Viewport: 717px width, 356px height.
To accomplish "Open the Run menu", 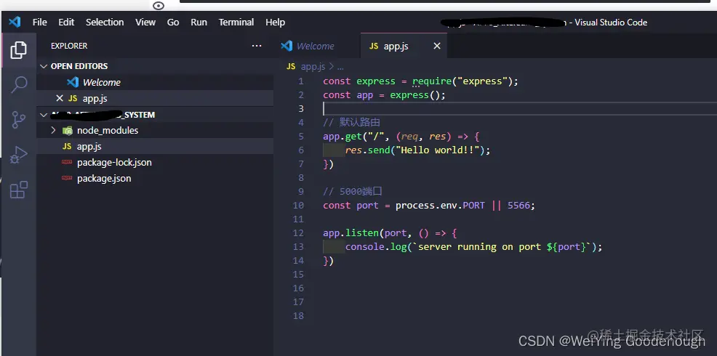I will click(x=199, y=22).
